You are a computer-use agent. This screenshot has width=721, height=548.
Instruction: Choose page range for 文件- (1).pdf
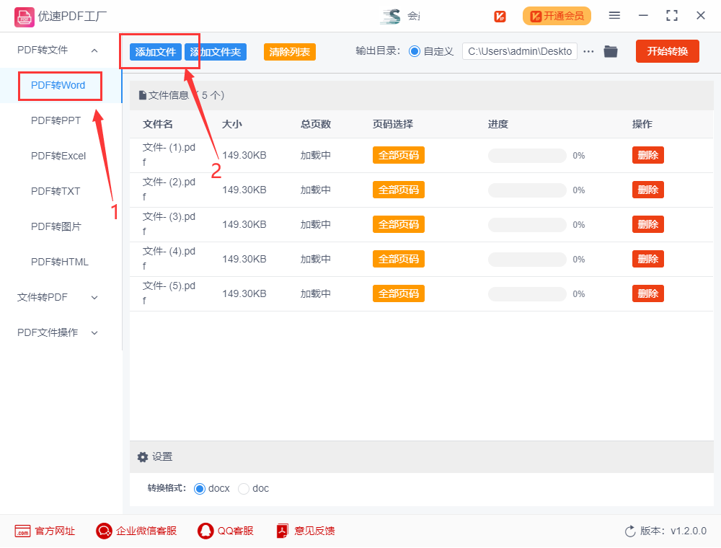pyautogui.click(x=398, y=156)
